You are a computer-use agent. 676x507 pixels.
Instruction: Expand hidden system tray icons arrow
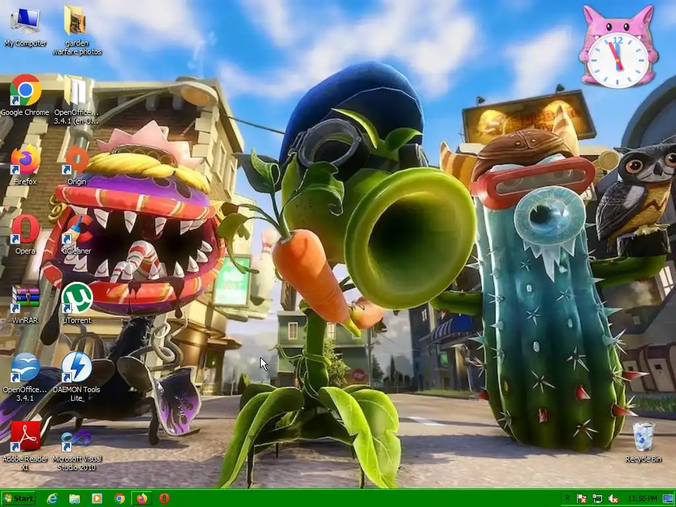(567, 498)
